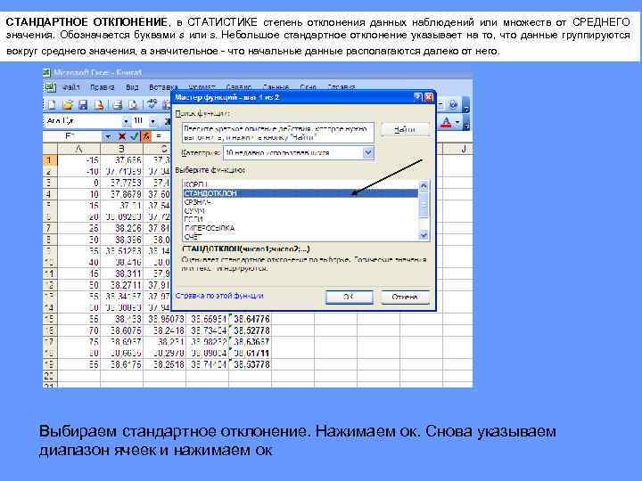This screenshot has width=642, height=481.
Task: Click column A header in spreadsheet
Action: 79,149
